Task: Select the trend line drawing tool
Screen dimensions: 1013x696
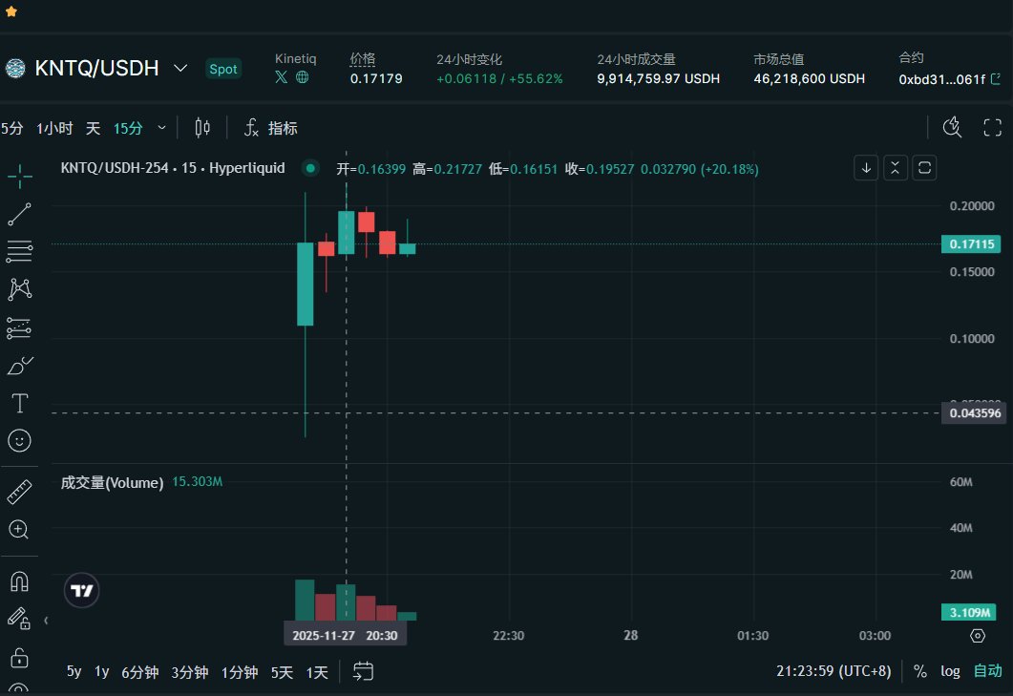Action: coord(19,214)
